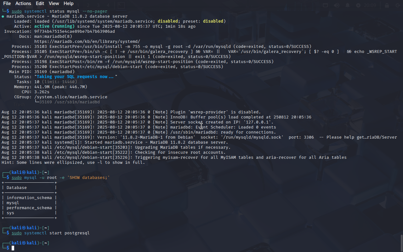Click log text 'Server socket created on IP: 127.0.0.1'
This screenshot has height=252, width=403.
point(222,122)
